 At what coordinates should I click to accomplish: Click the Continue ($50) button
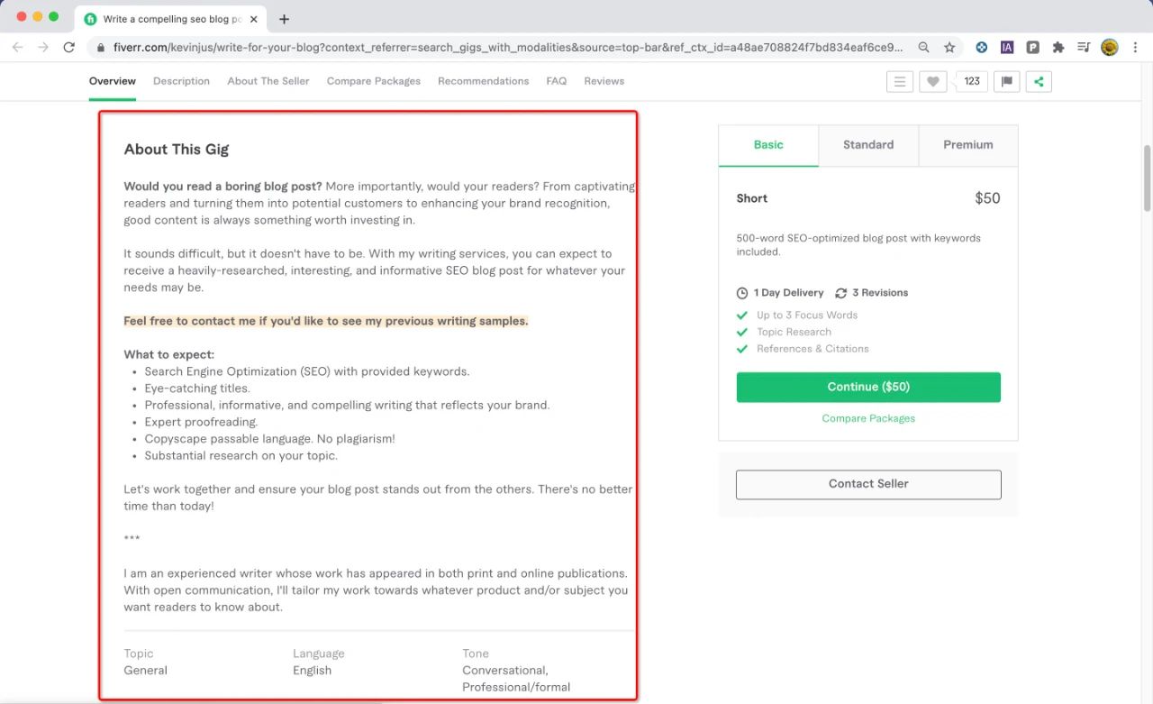[x=868, y=387]
